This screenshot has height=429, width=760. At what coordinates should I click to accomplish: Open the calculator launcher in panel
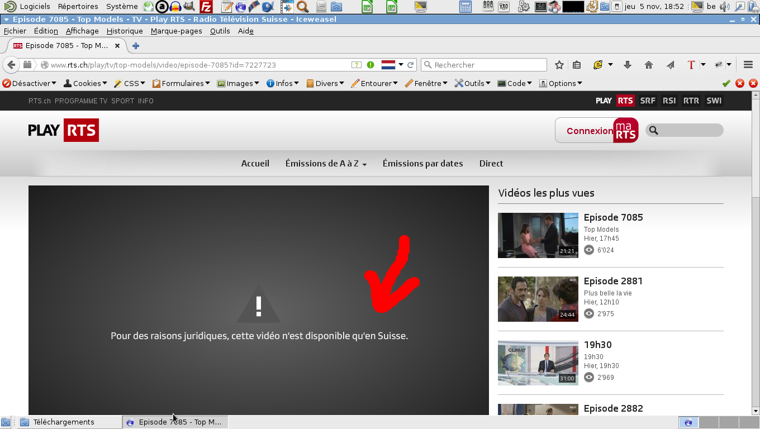tap(465, 7)
